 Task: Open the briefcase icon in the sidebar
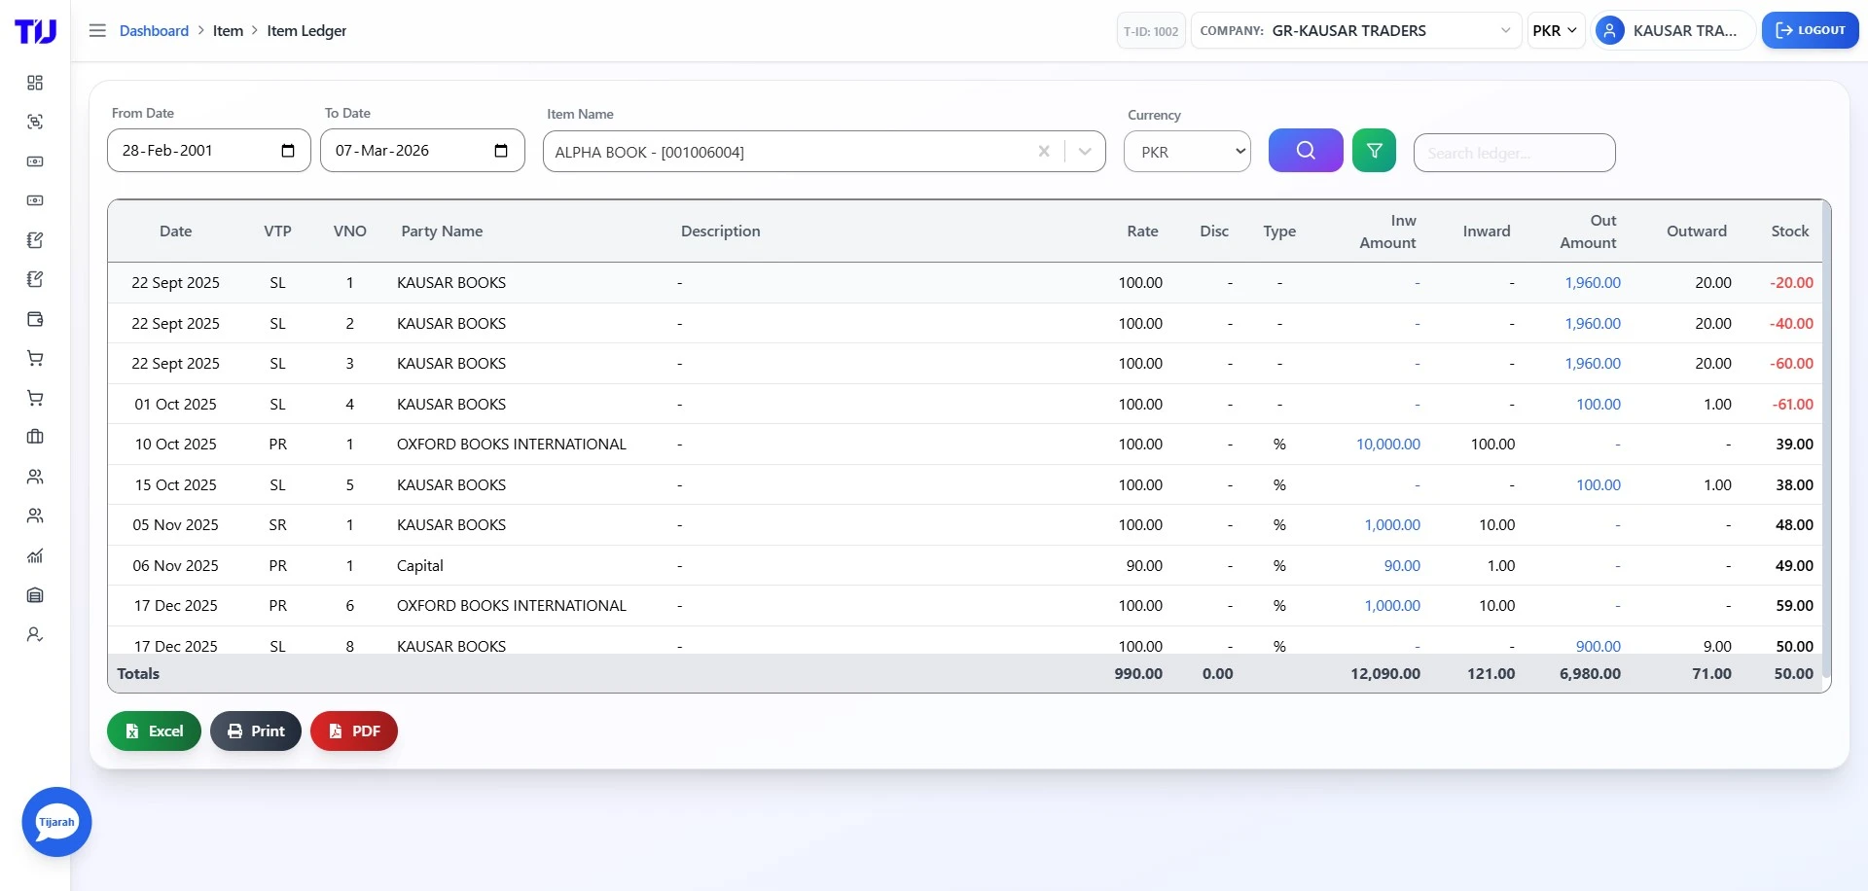[35, 436]
